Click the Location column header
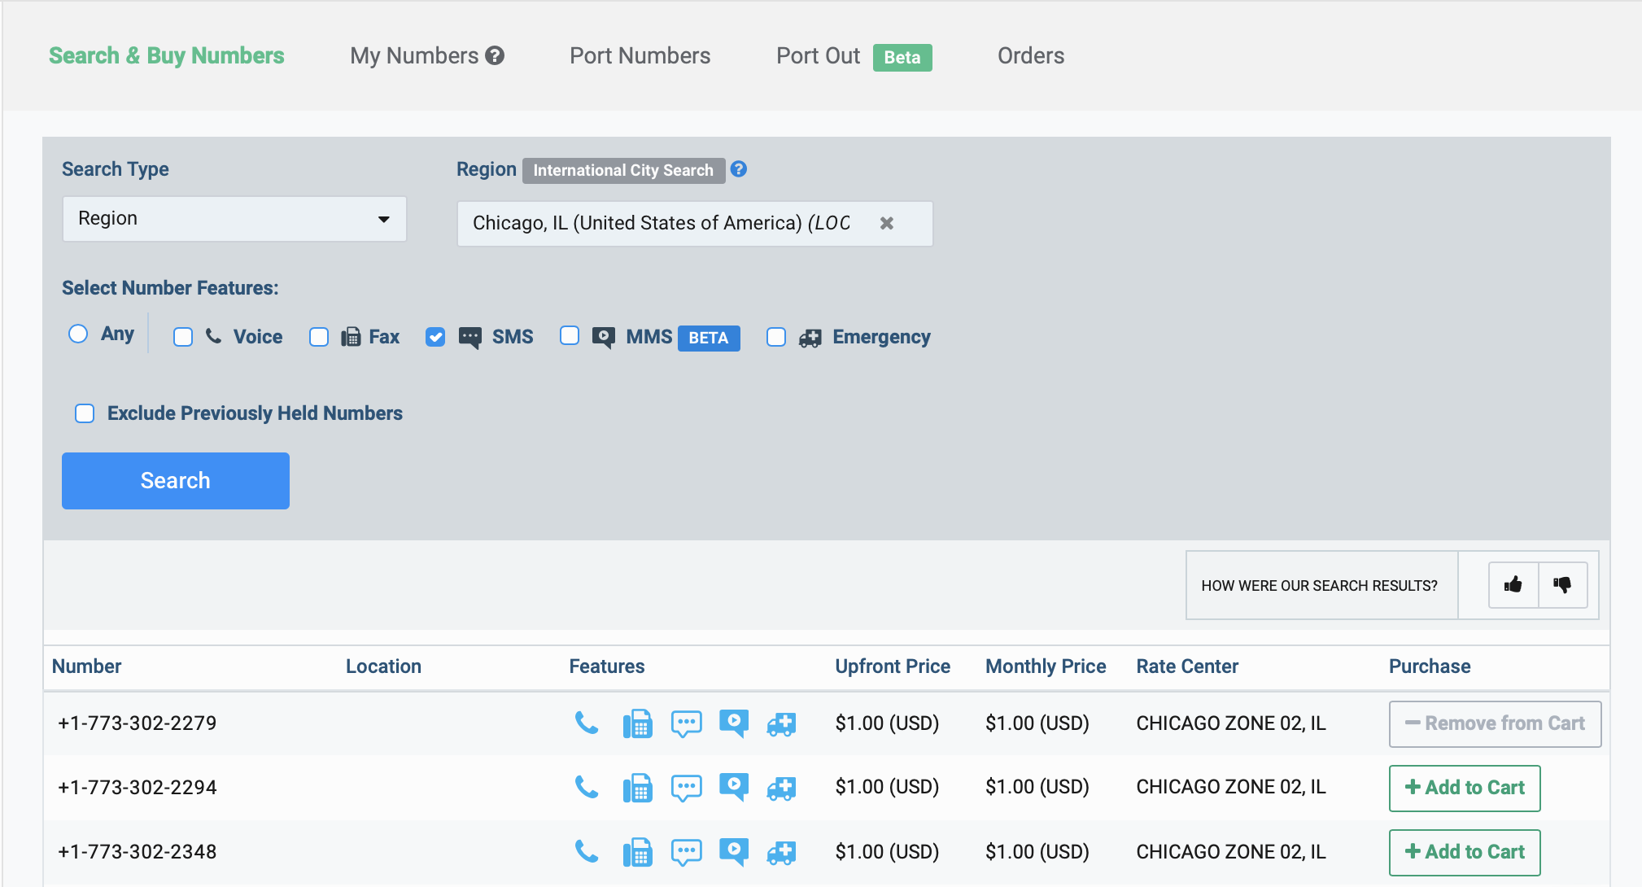The image size is (1642, 887). click(383, 666)
